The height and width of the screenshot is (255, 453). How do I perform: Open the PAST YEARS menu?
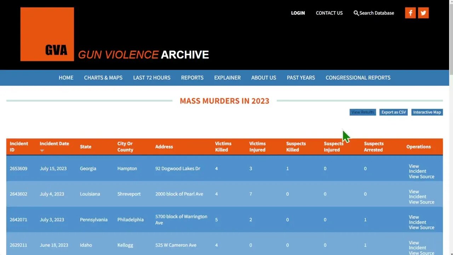pos(301,78)
